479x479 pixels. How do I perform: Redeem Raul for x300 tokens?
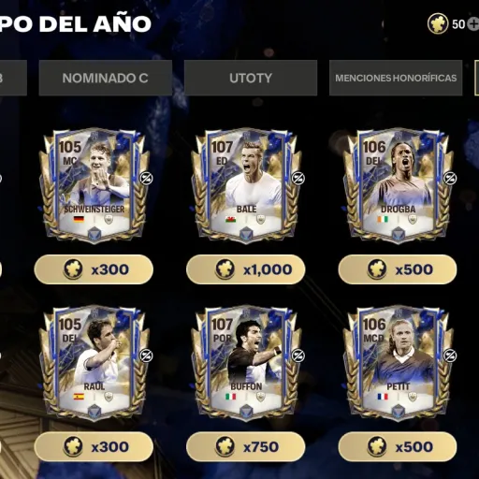94,447
